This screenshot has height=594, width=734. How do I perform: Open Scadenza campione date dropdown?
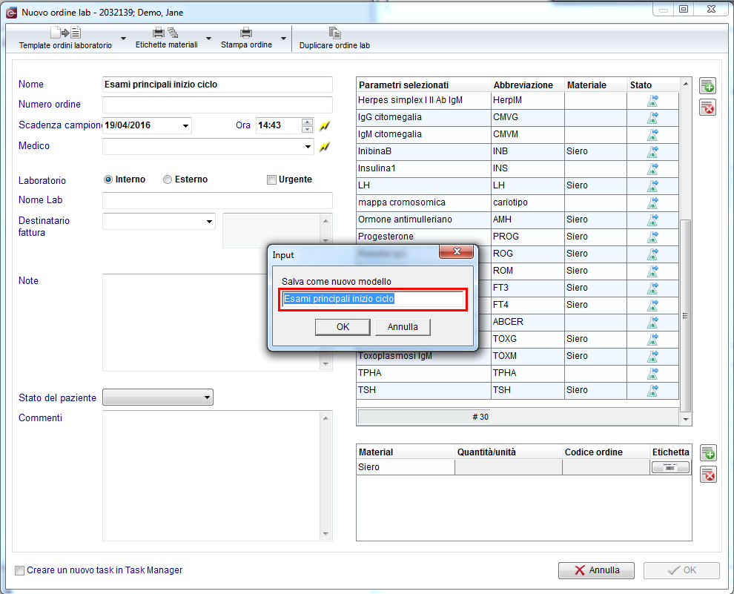185,126
